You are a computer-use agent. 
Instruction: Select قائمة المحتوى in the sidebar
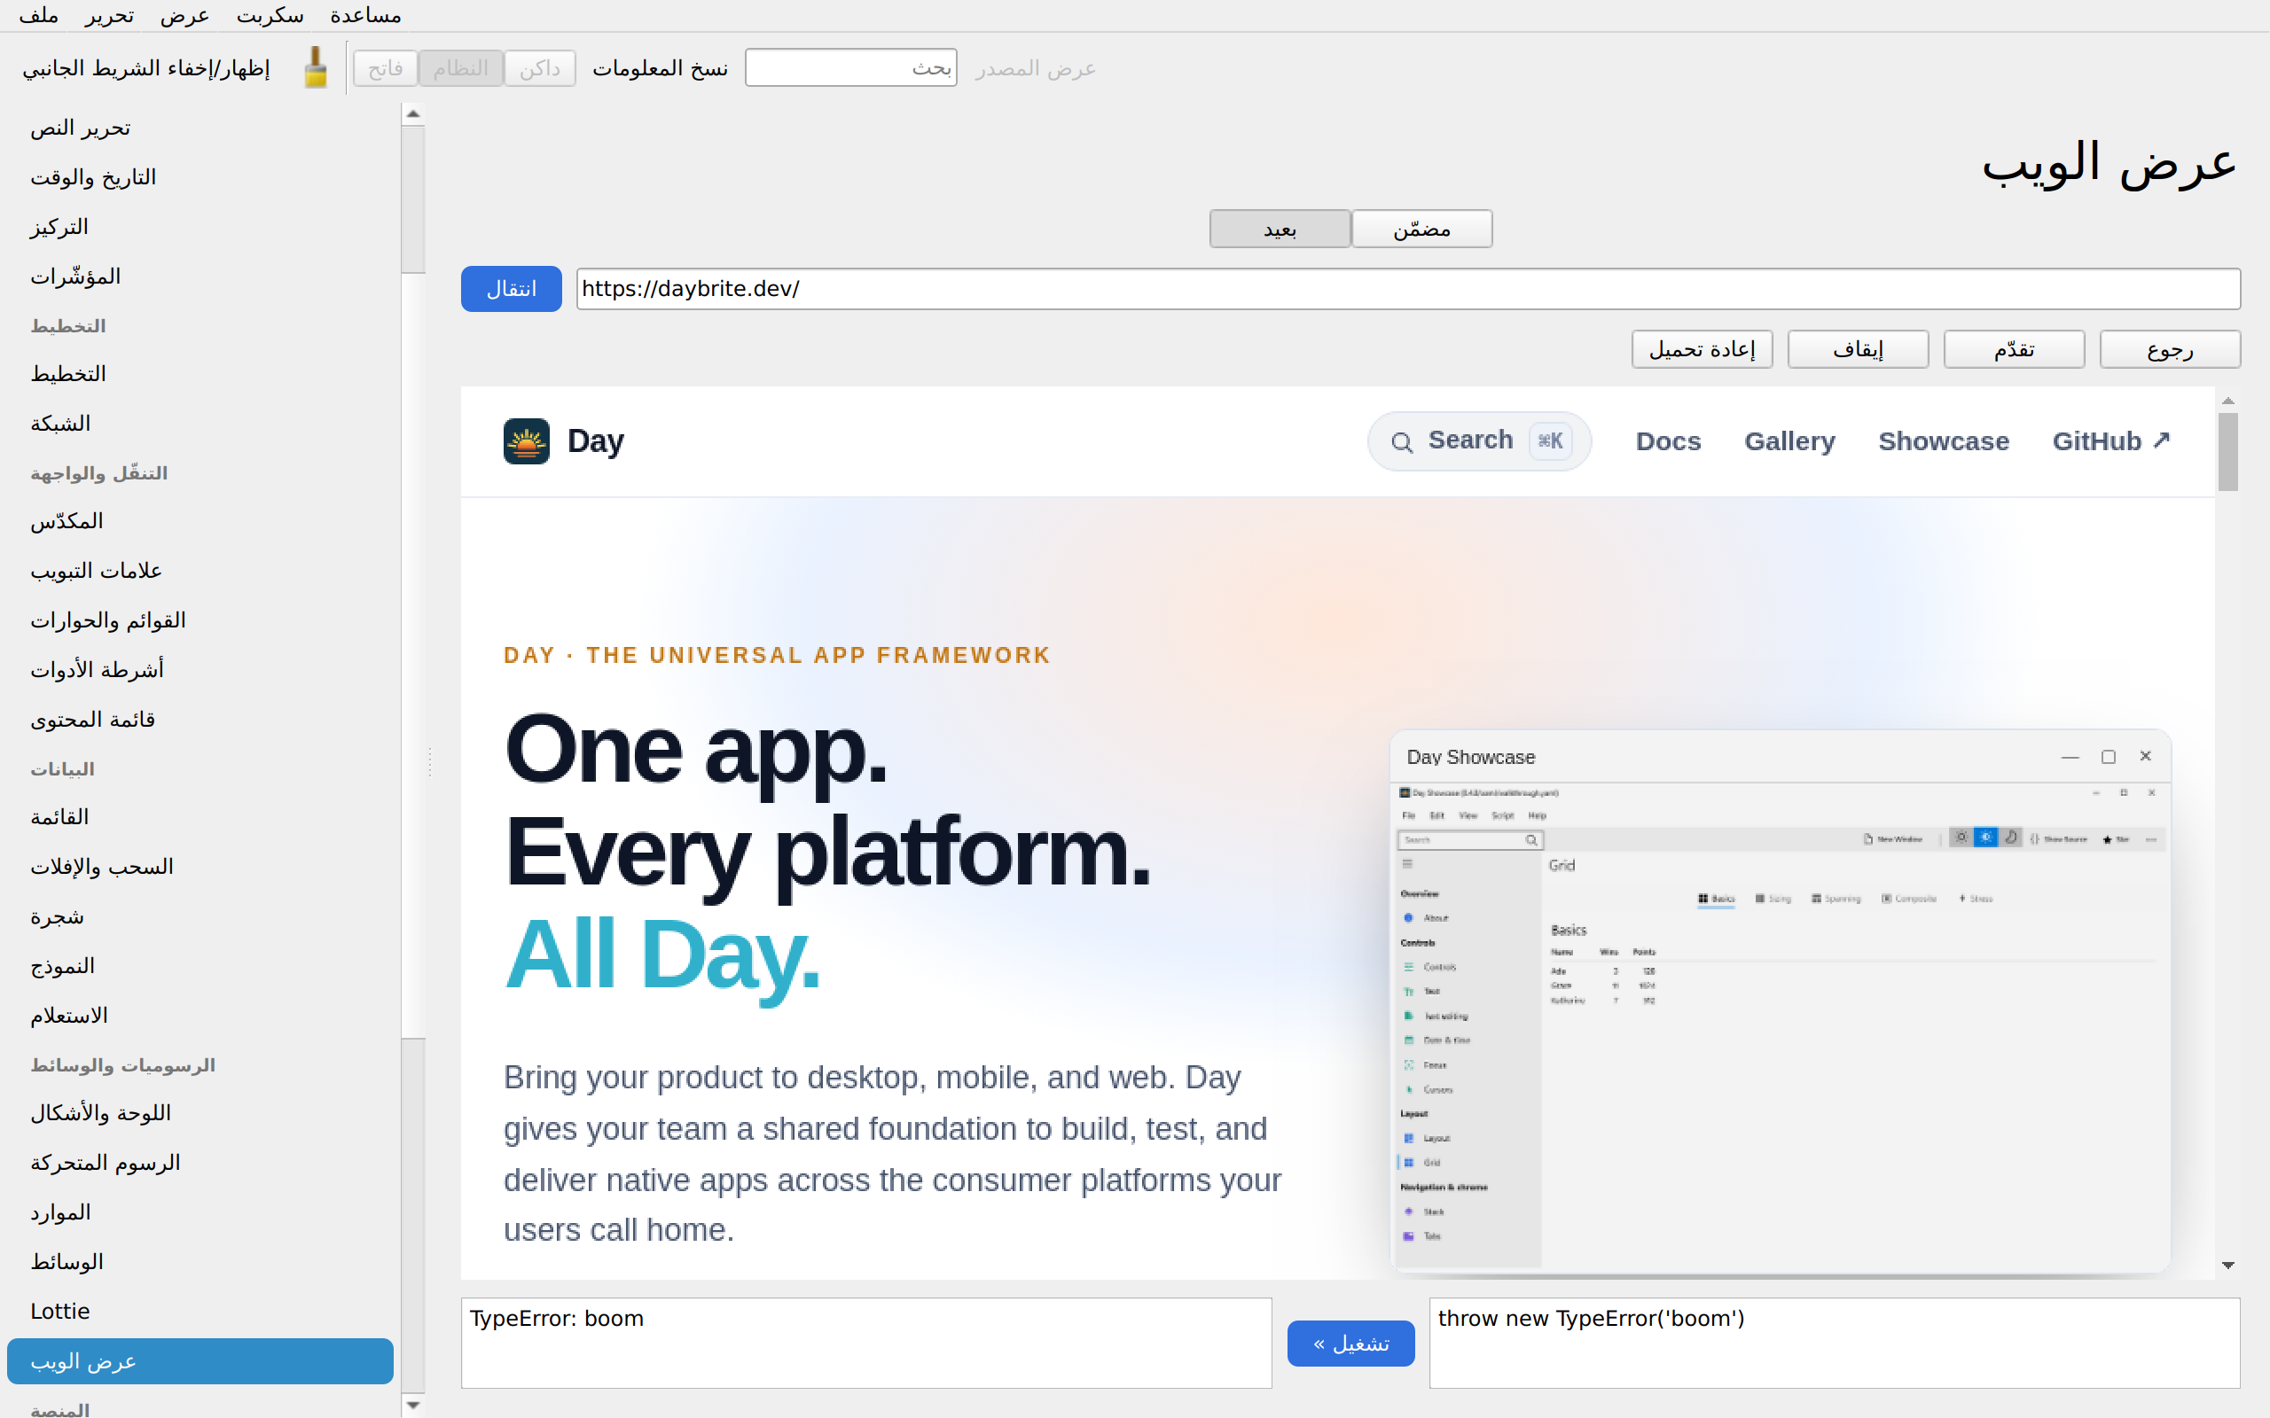(x=200, y=720)
